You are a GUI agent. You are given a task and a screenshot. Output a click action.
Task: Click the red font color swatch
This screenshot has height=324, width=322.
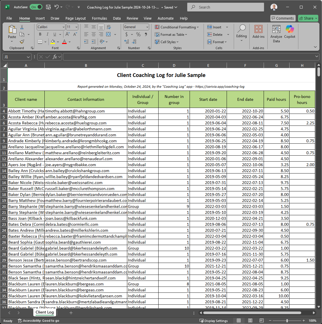tap(64, 42)
